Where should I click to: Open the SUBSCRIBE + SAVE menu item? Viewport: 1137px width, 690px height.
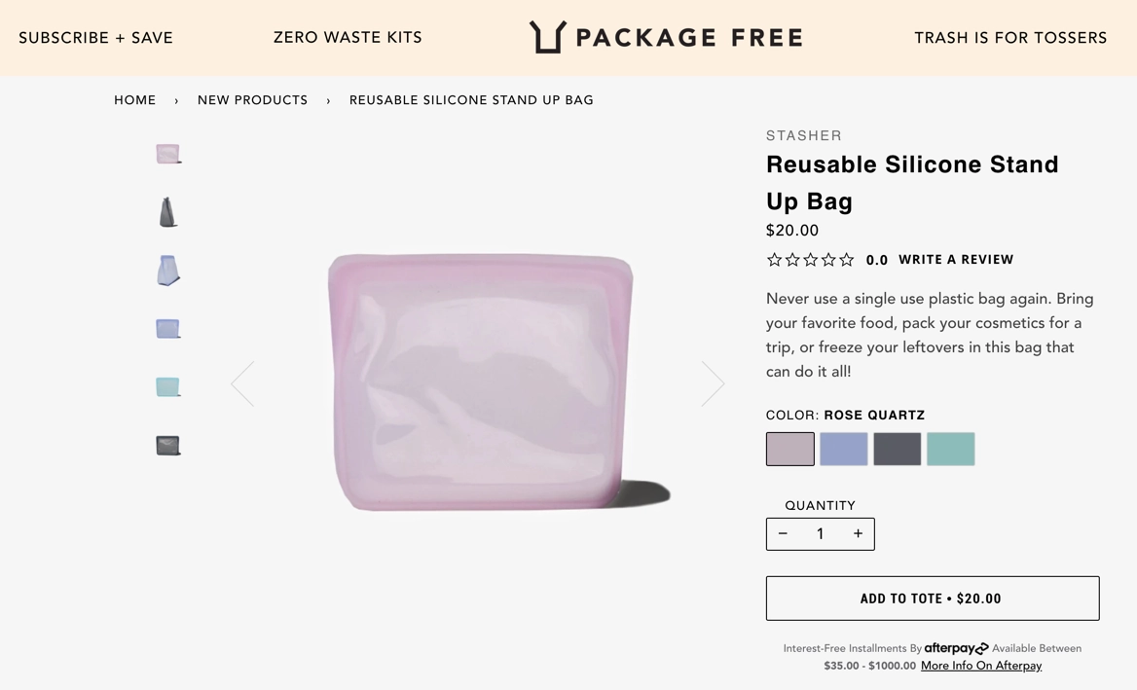tap(95, 37)
